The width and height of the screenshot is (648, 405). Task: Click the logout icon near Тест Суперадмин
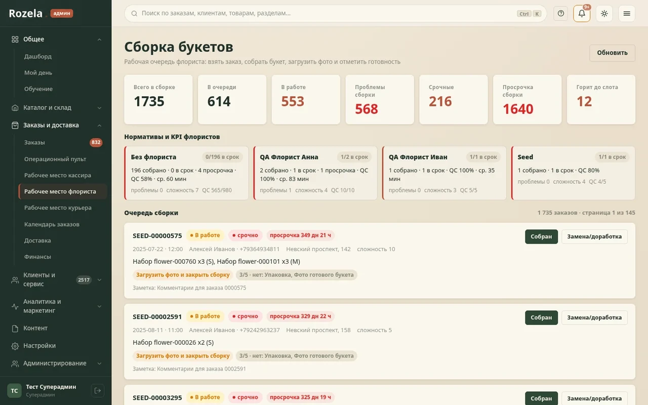98,390
